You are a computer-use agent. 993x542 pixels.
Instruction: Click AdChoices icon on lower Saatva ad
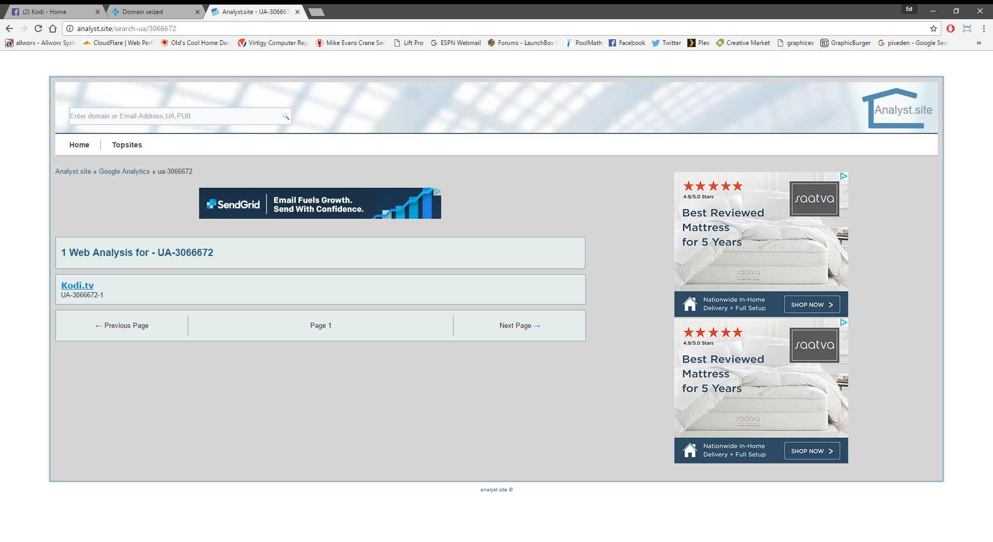pos(844,323)
